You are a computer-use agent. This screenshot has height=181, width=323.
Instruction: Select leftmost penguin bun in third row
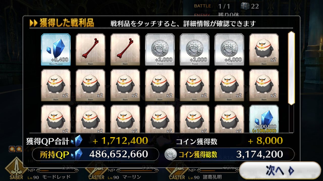(56, 119)
